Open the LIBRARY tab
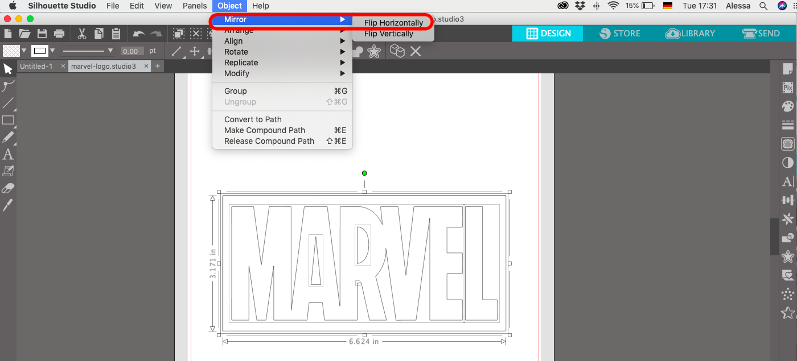This screenshot has height=361, width=797. 689,34
